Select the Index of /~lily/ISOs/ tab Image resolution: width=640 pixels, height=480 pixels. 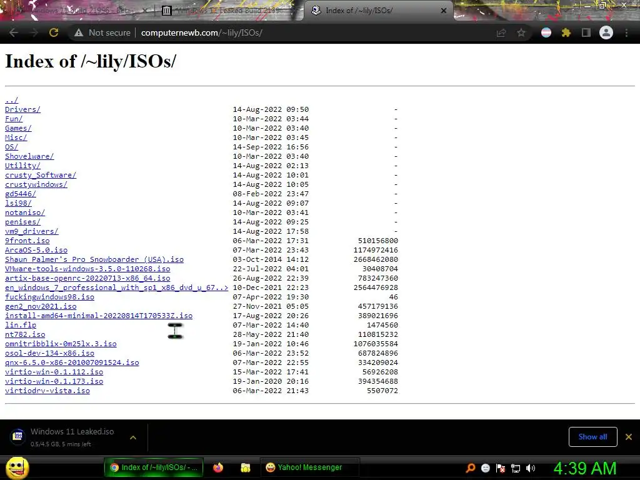point(377,11)
